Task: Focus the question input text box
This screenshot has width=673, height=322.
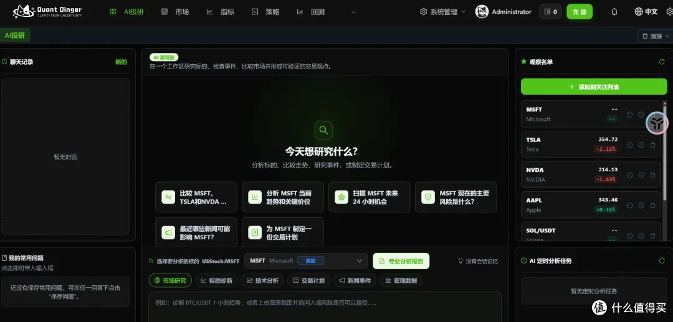Action: pyautogui.click(x=325, y=306)
